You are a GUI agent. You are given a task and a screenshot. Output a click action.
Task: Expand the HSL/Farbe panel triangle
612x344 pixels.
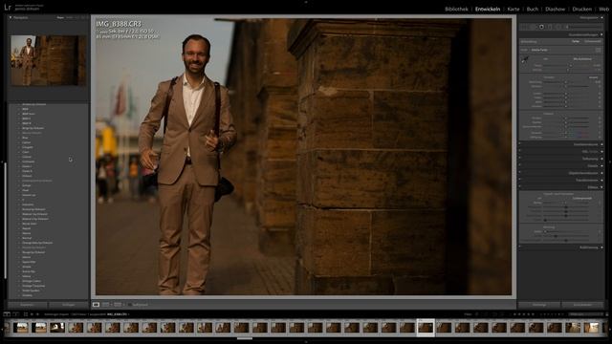point(601,151)
